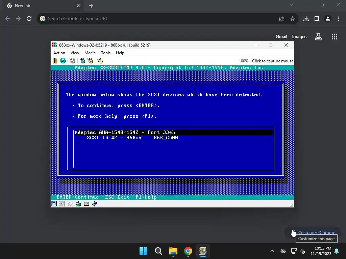Click the CD-ROM drive status icon

coord(70,204)
